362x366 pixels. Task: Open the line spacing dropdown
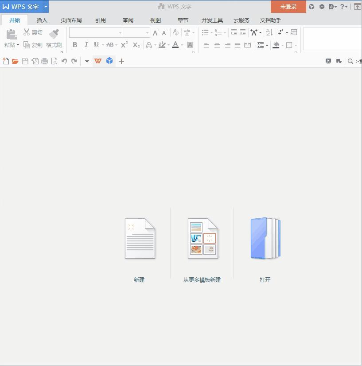(266, 45)
